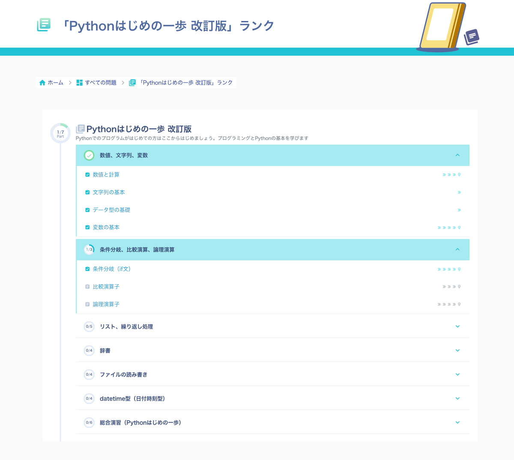Open the 条件分岐（if文） lesson link
This screenshot has width=514, height=460.
pyautogui.click(x=112, y=269)
